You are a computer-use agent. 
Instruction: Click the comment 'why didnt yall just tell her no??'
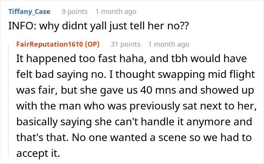[114, 26]
